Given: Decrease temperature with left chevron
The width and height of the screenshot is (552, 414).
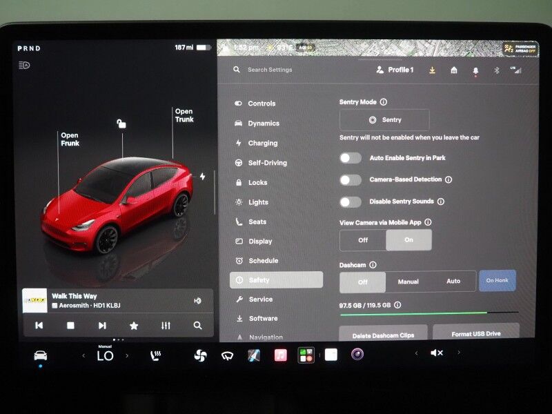Looking at the screenshot, I should pos(83,356).
